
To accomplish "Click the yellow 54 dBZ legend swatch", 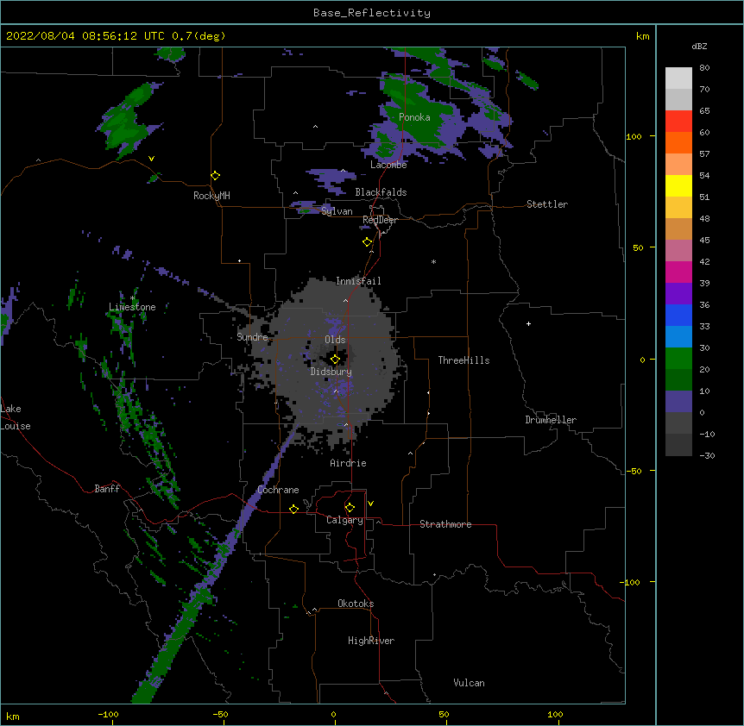I will [678, 185].
